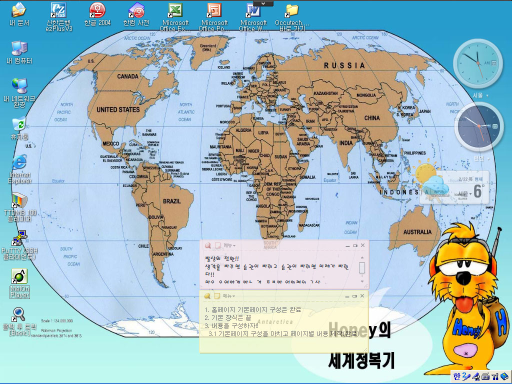Launch Microsoft Office PowerPoint shortcut

pos(214,17)
